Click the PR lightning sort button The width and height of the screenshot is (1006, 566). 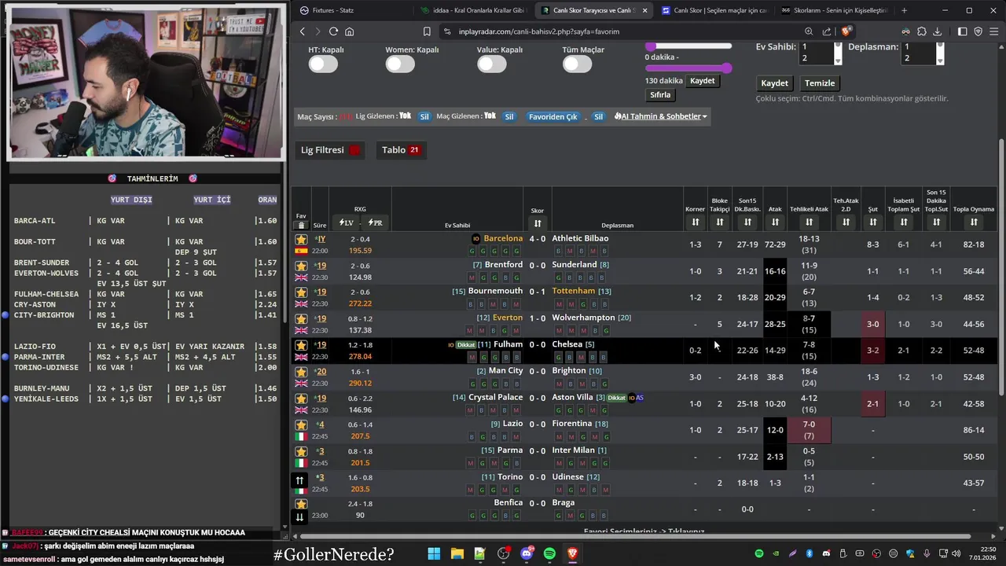point(374,222)
